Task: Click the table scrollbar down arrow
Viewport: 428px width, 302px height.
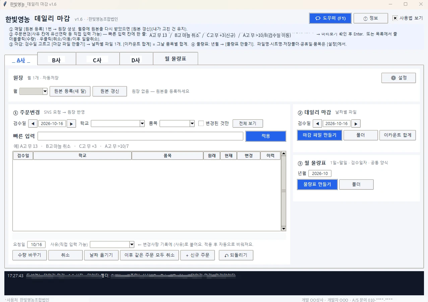Action: coord(284,229)
